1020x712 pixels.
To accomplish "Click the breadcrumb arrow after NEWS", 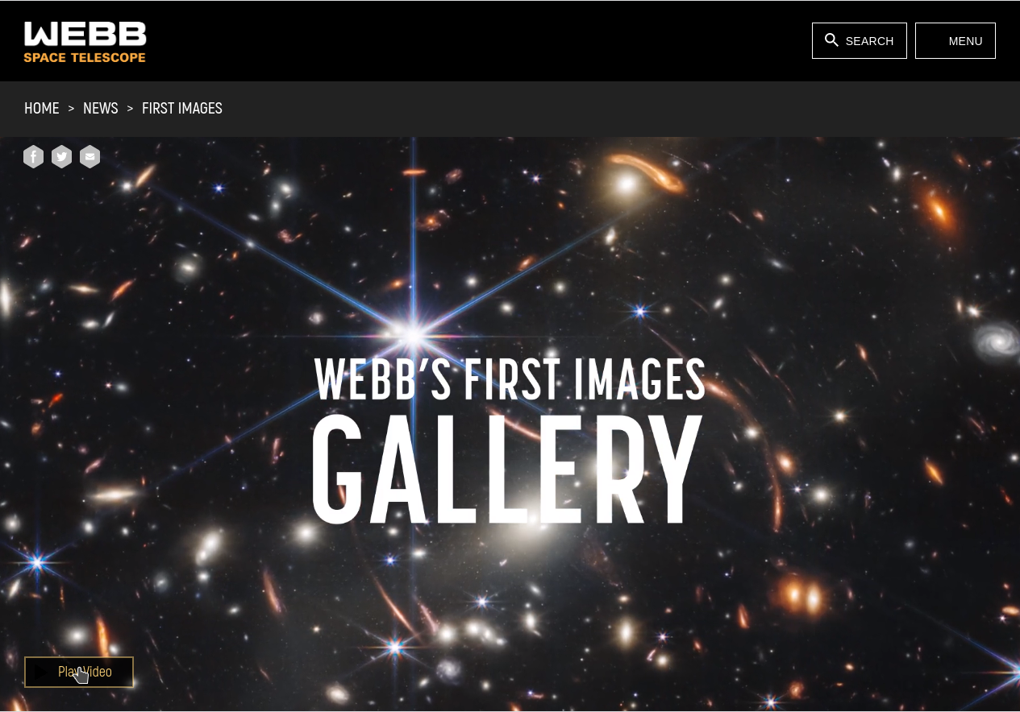I will tap(130, 108).
